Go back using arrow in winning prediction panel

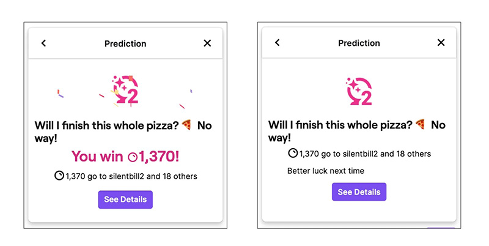(43, 43)
